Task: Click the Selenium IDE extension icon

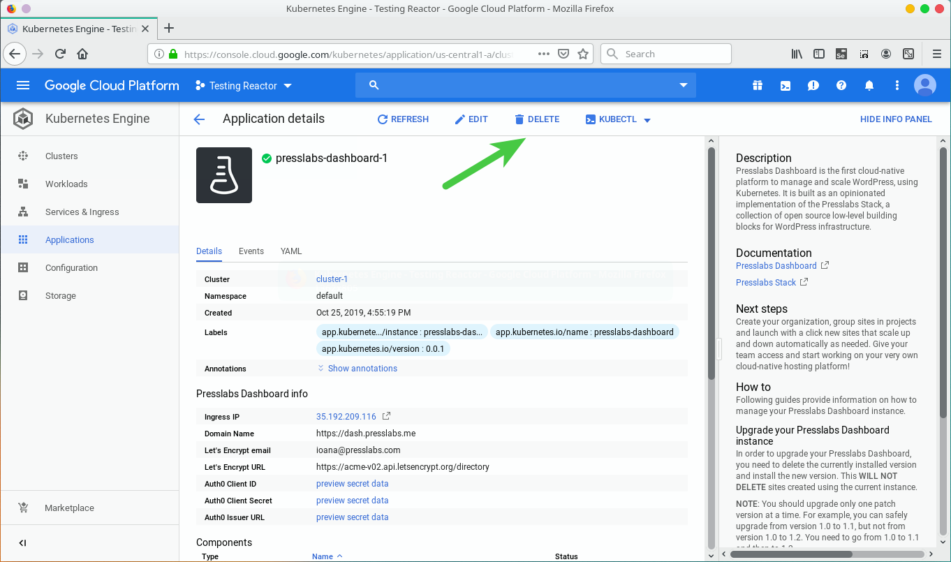Action: 842,54
